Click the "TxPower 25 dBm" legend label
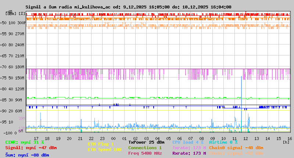This screenshot has height=158, width=294. 146,142
